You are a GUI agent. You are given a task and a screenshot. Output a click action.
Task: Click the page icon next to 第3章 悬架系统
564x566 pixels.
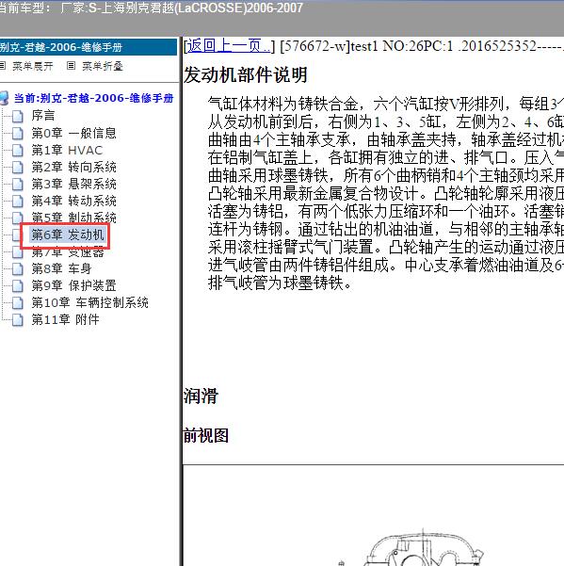point(18,184)
